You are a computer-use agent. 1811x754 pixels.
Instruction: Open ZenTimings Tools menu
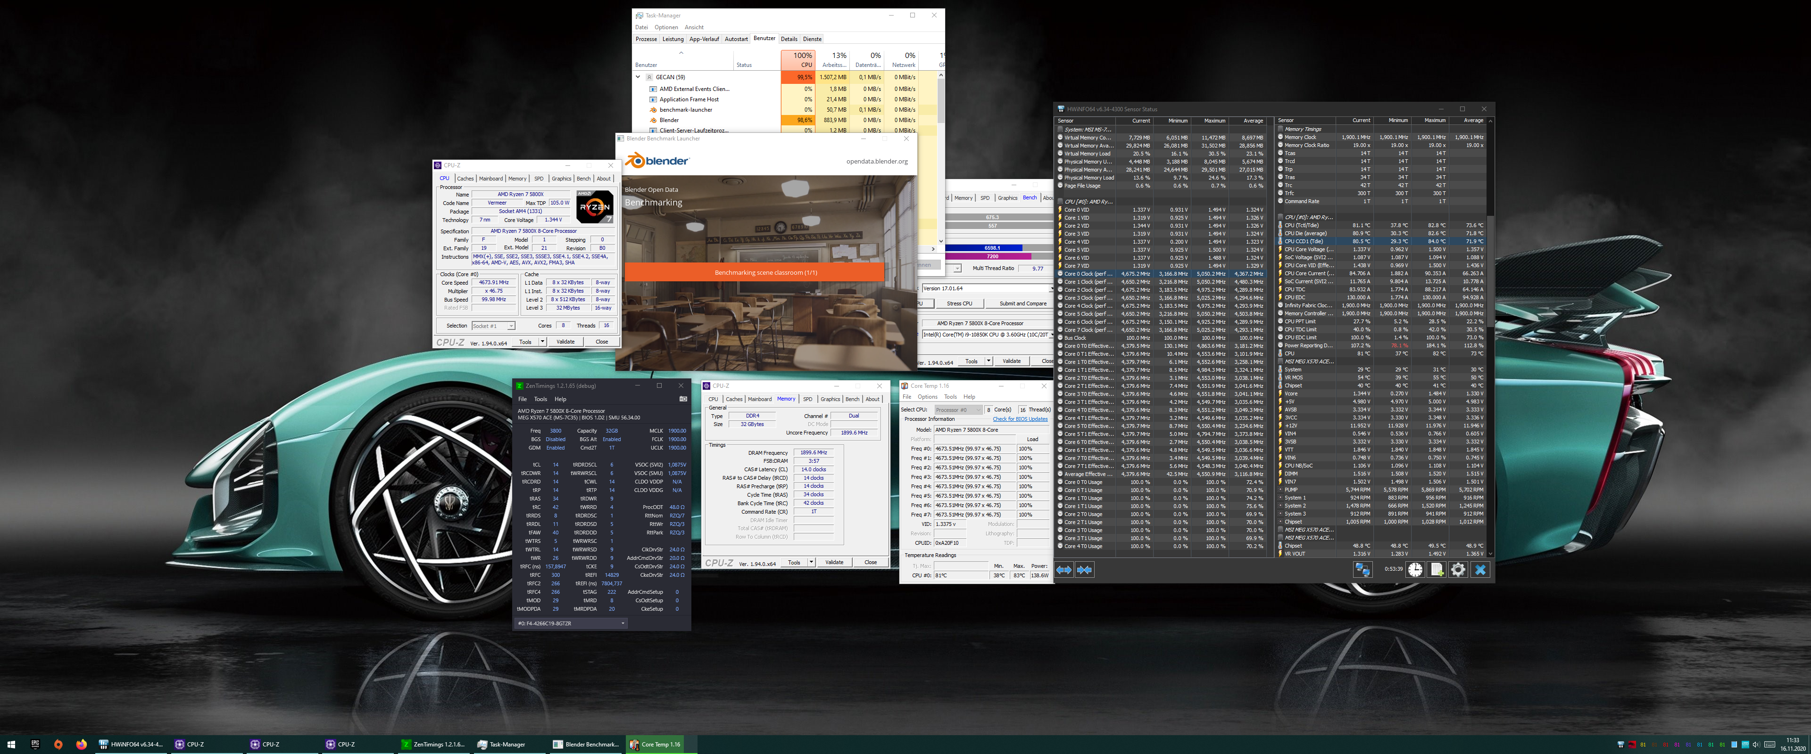click(x=540, y=399)
